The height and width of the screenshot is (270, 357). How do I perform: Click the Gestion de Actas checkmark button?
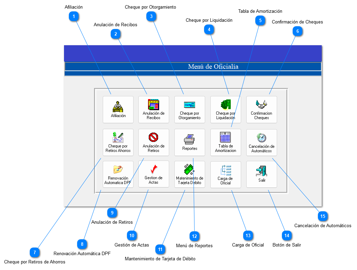(x=154, y=174)
